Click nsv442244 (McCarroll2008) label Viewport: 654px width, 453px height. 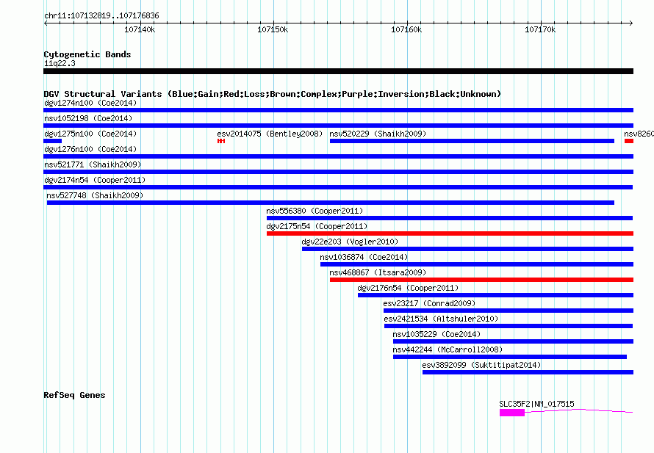pyautogui.click(x=448, y=349)
